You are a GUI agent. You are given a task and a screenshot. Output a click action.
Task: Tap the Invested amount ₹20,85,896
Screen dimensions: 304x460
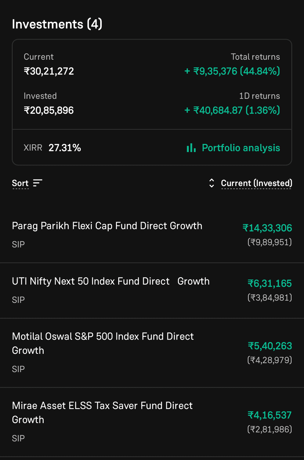(x=49, y=110)
